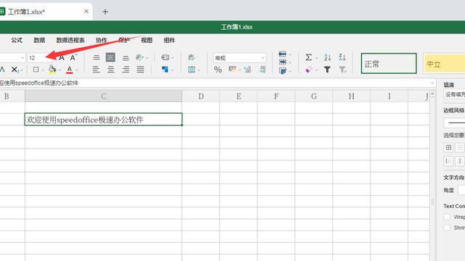465x261 pixels.
Task: Toggle the Shrink to fit checkbox
Action: click(x=447, y=228)
